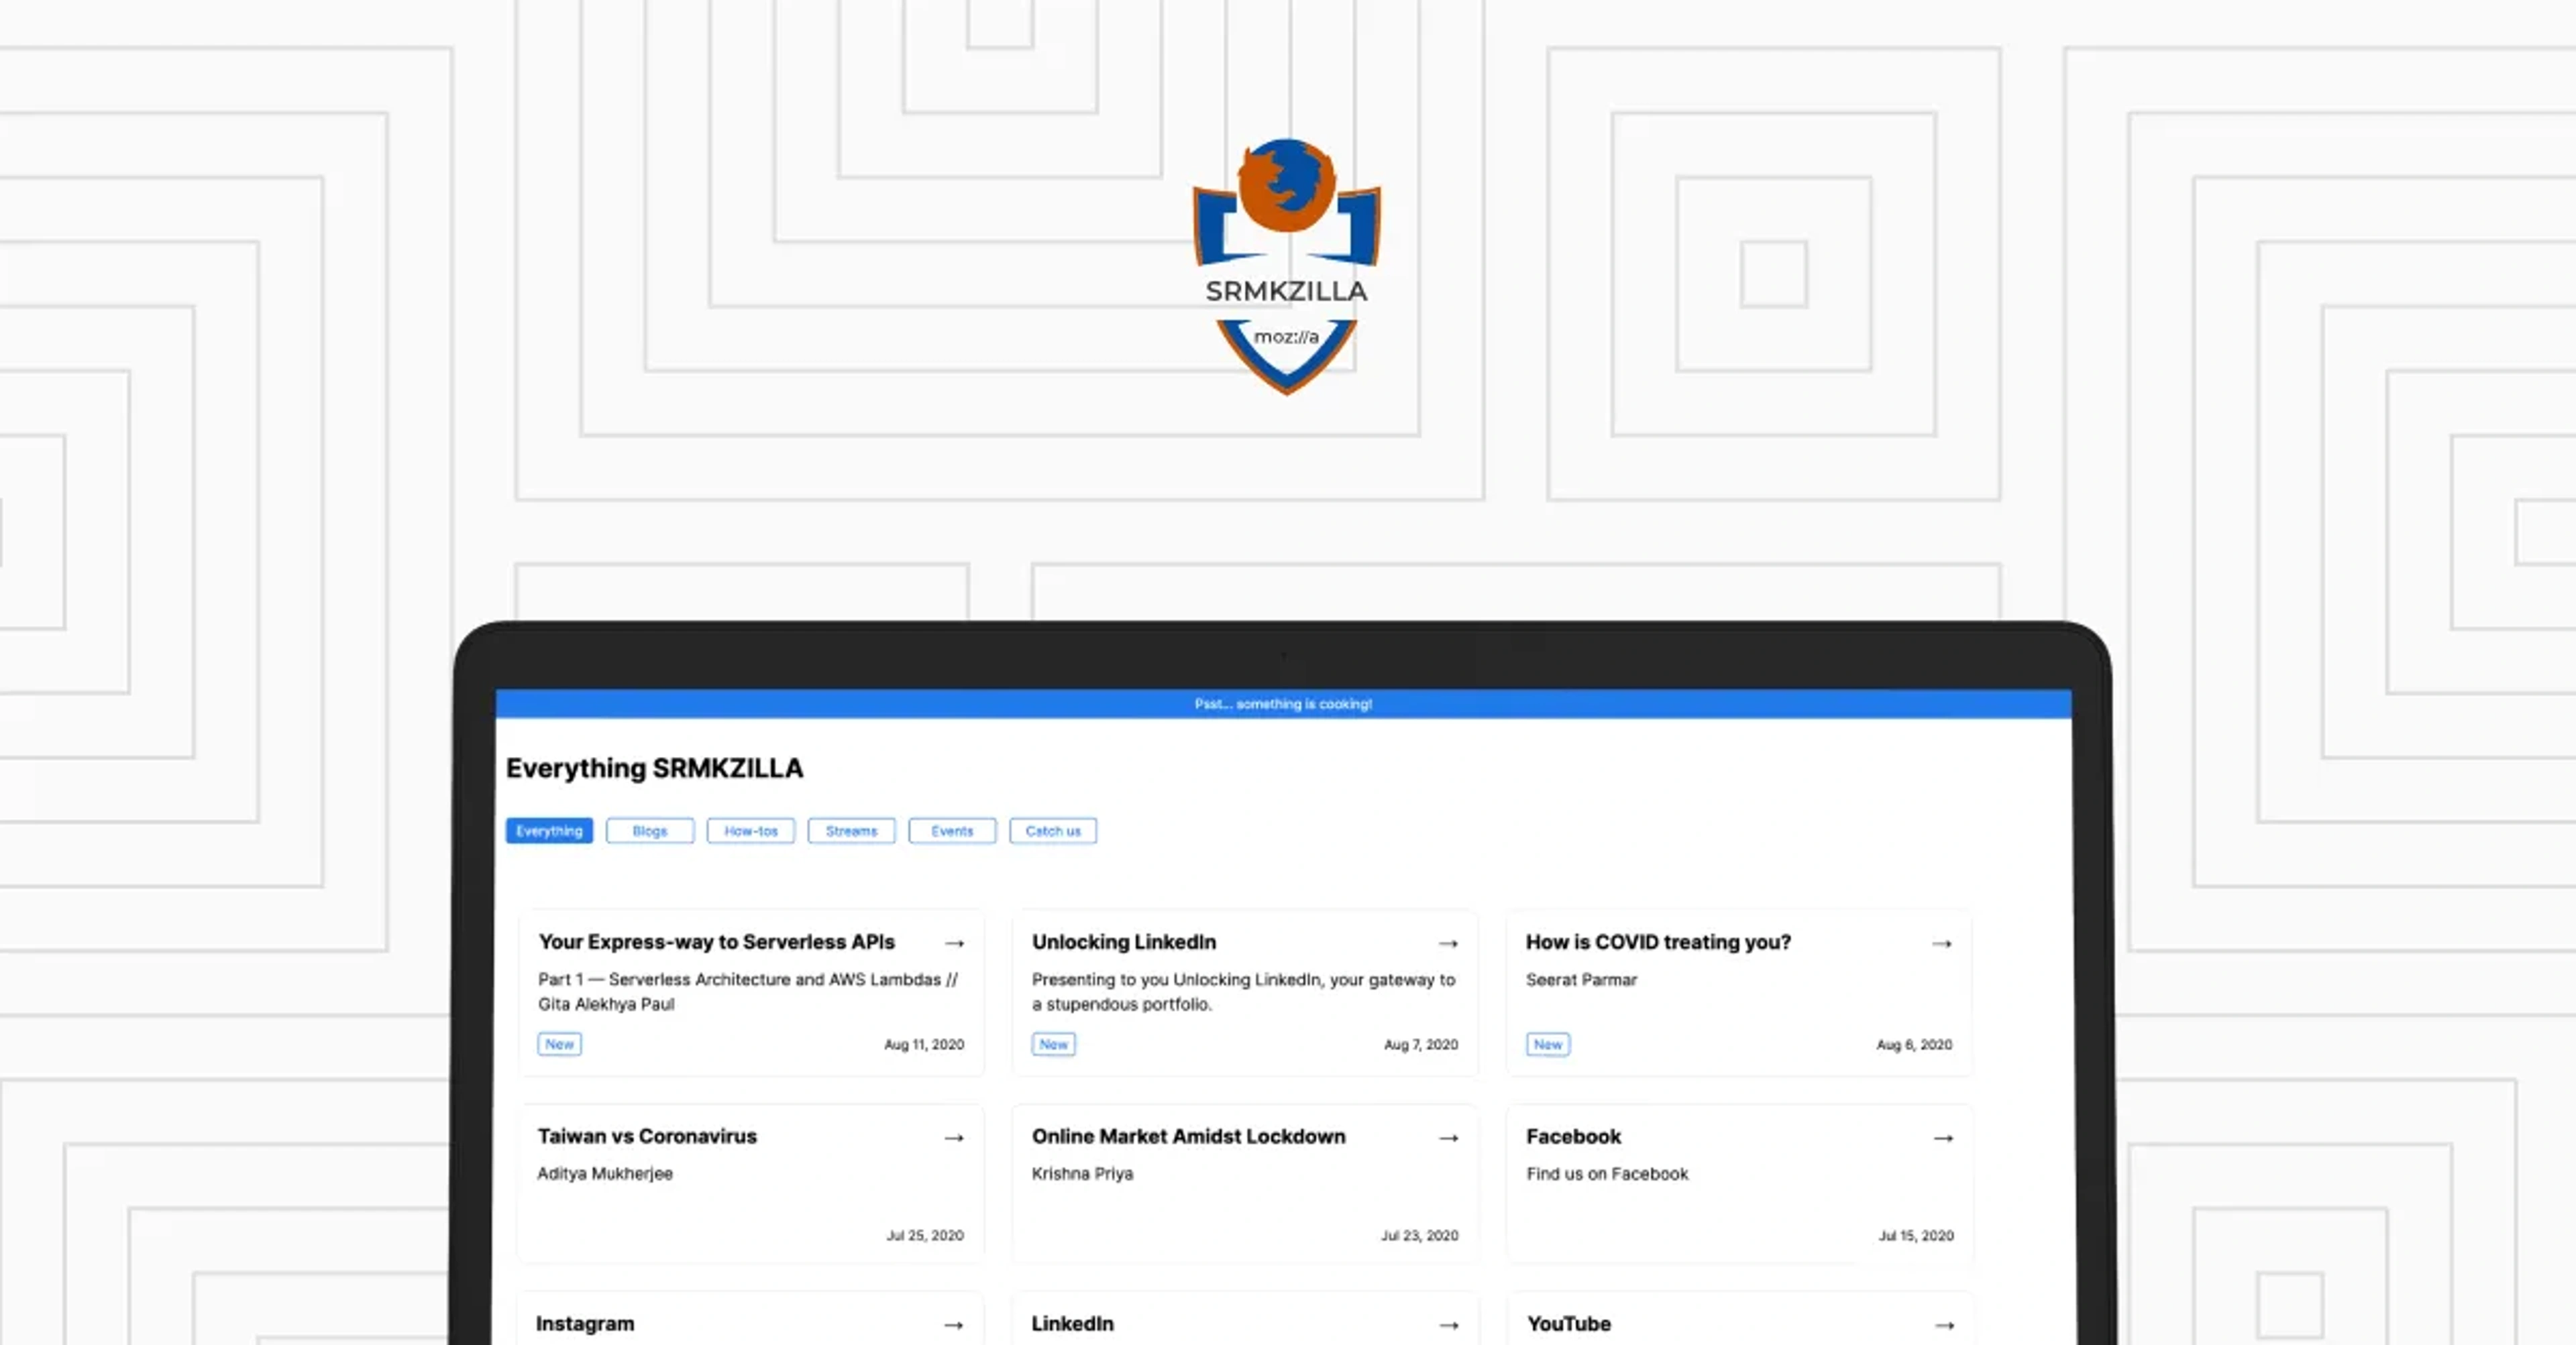2576x1345 pixels.
Task: Click New badge on Serverless APIs card
Action: (560, 1044)
